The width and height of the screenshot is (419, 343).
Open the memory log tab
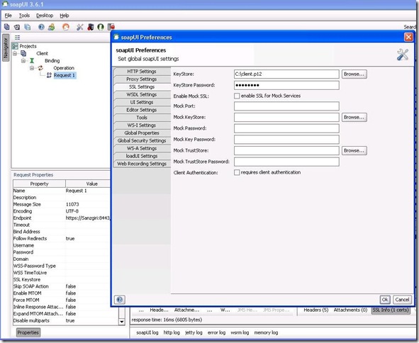tap(266, 333)
